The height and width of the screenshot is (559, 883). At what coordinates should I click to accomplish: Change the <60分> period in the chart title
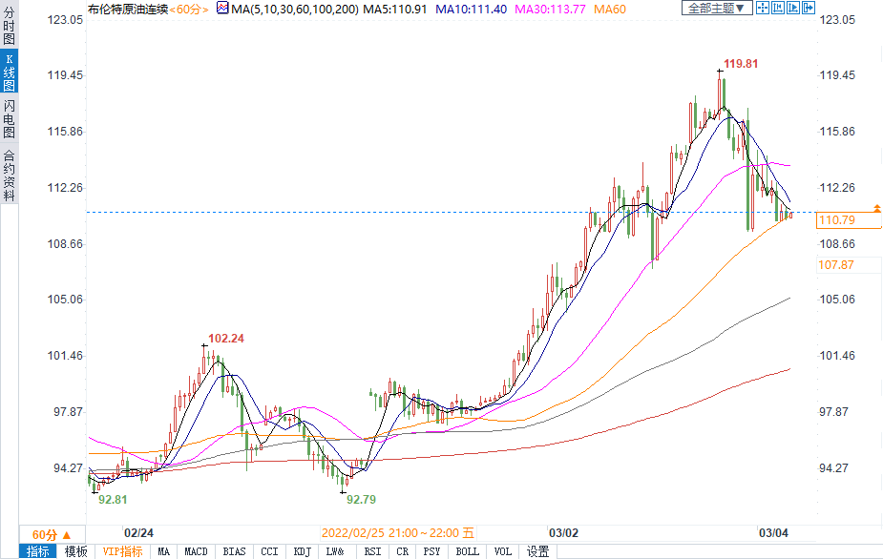[189, 9]
